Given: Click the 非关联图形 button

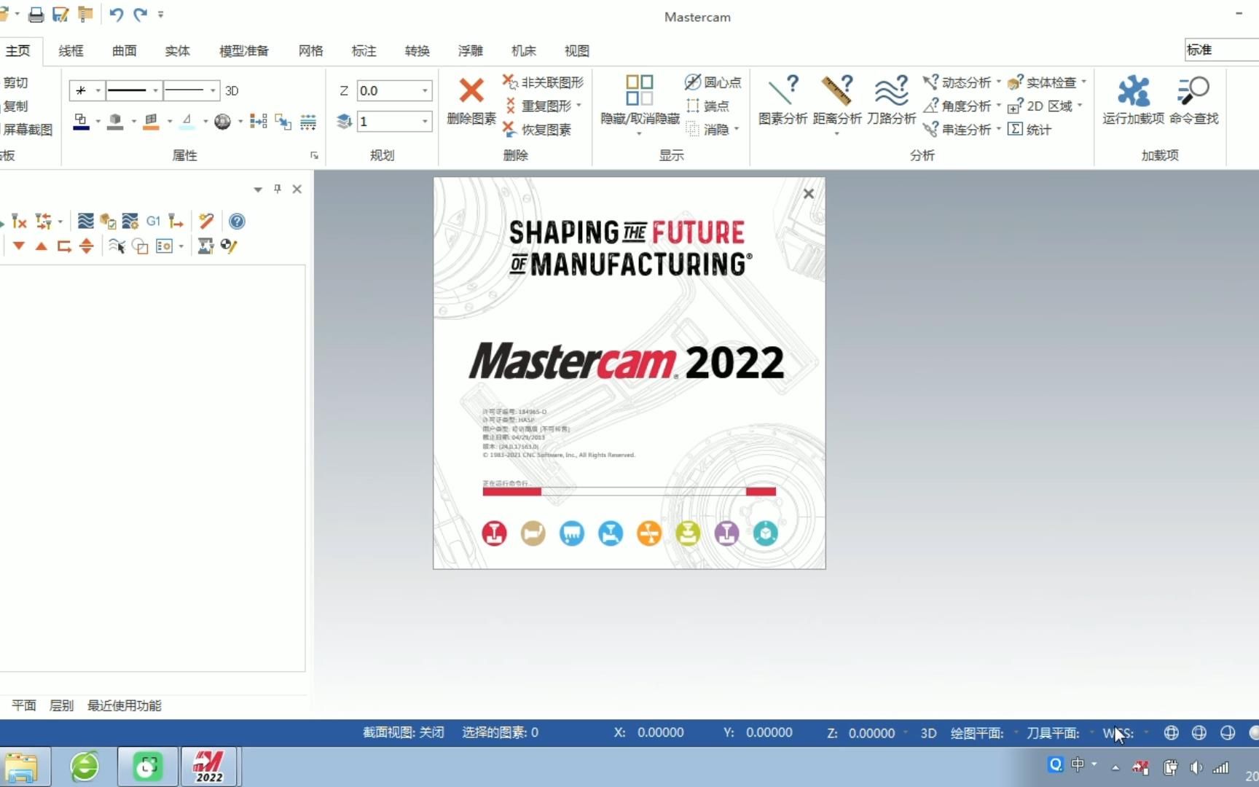Looking at the screenshot, I should pyautogui.click(x=544, y=82).
